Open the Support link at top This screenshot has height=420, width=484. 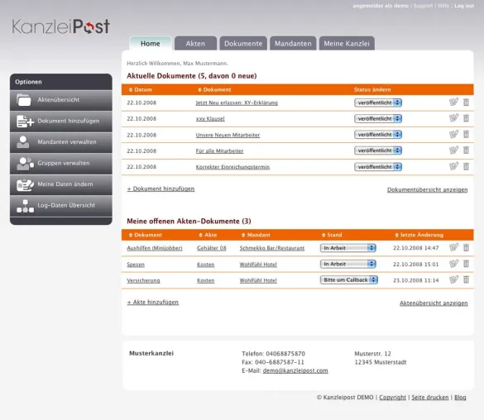pyautogui.click(x=423, y=6)
